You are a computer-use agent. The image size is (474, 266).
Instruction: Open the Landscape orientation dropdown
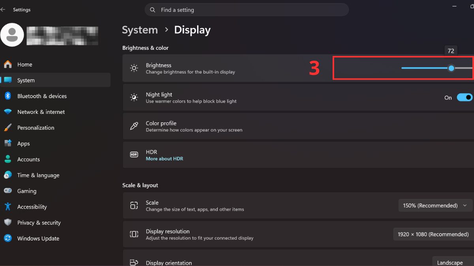[453, 262]
